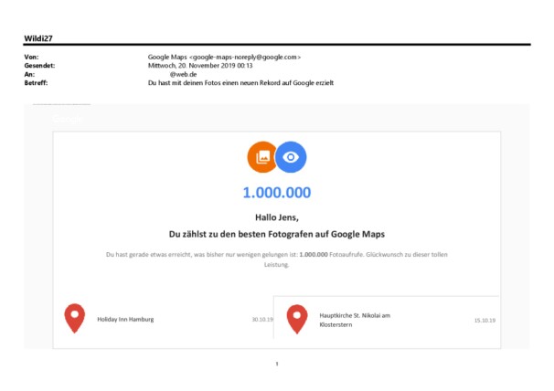The width and height of the screenshot is (554, 391).
Task: Click the Betreff field label
Action: click(x=35, y=82)
